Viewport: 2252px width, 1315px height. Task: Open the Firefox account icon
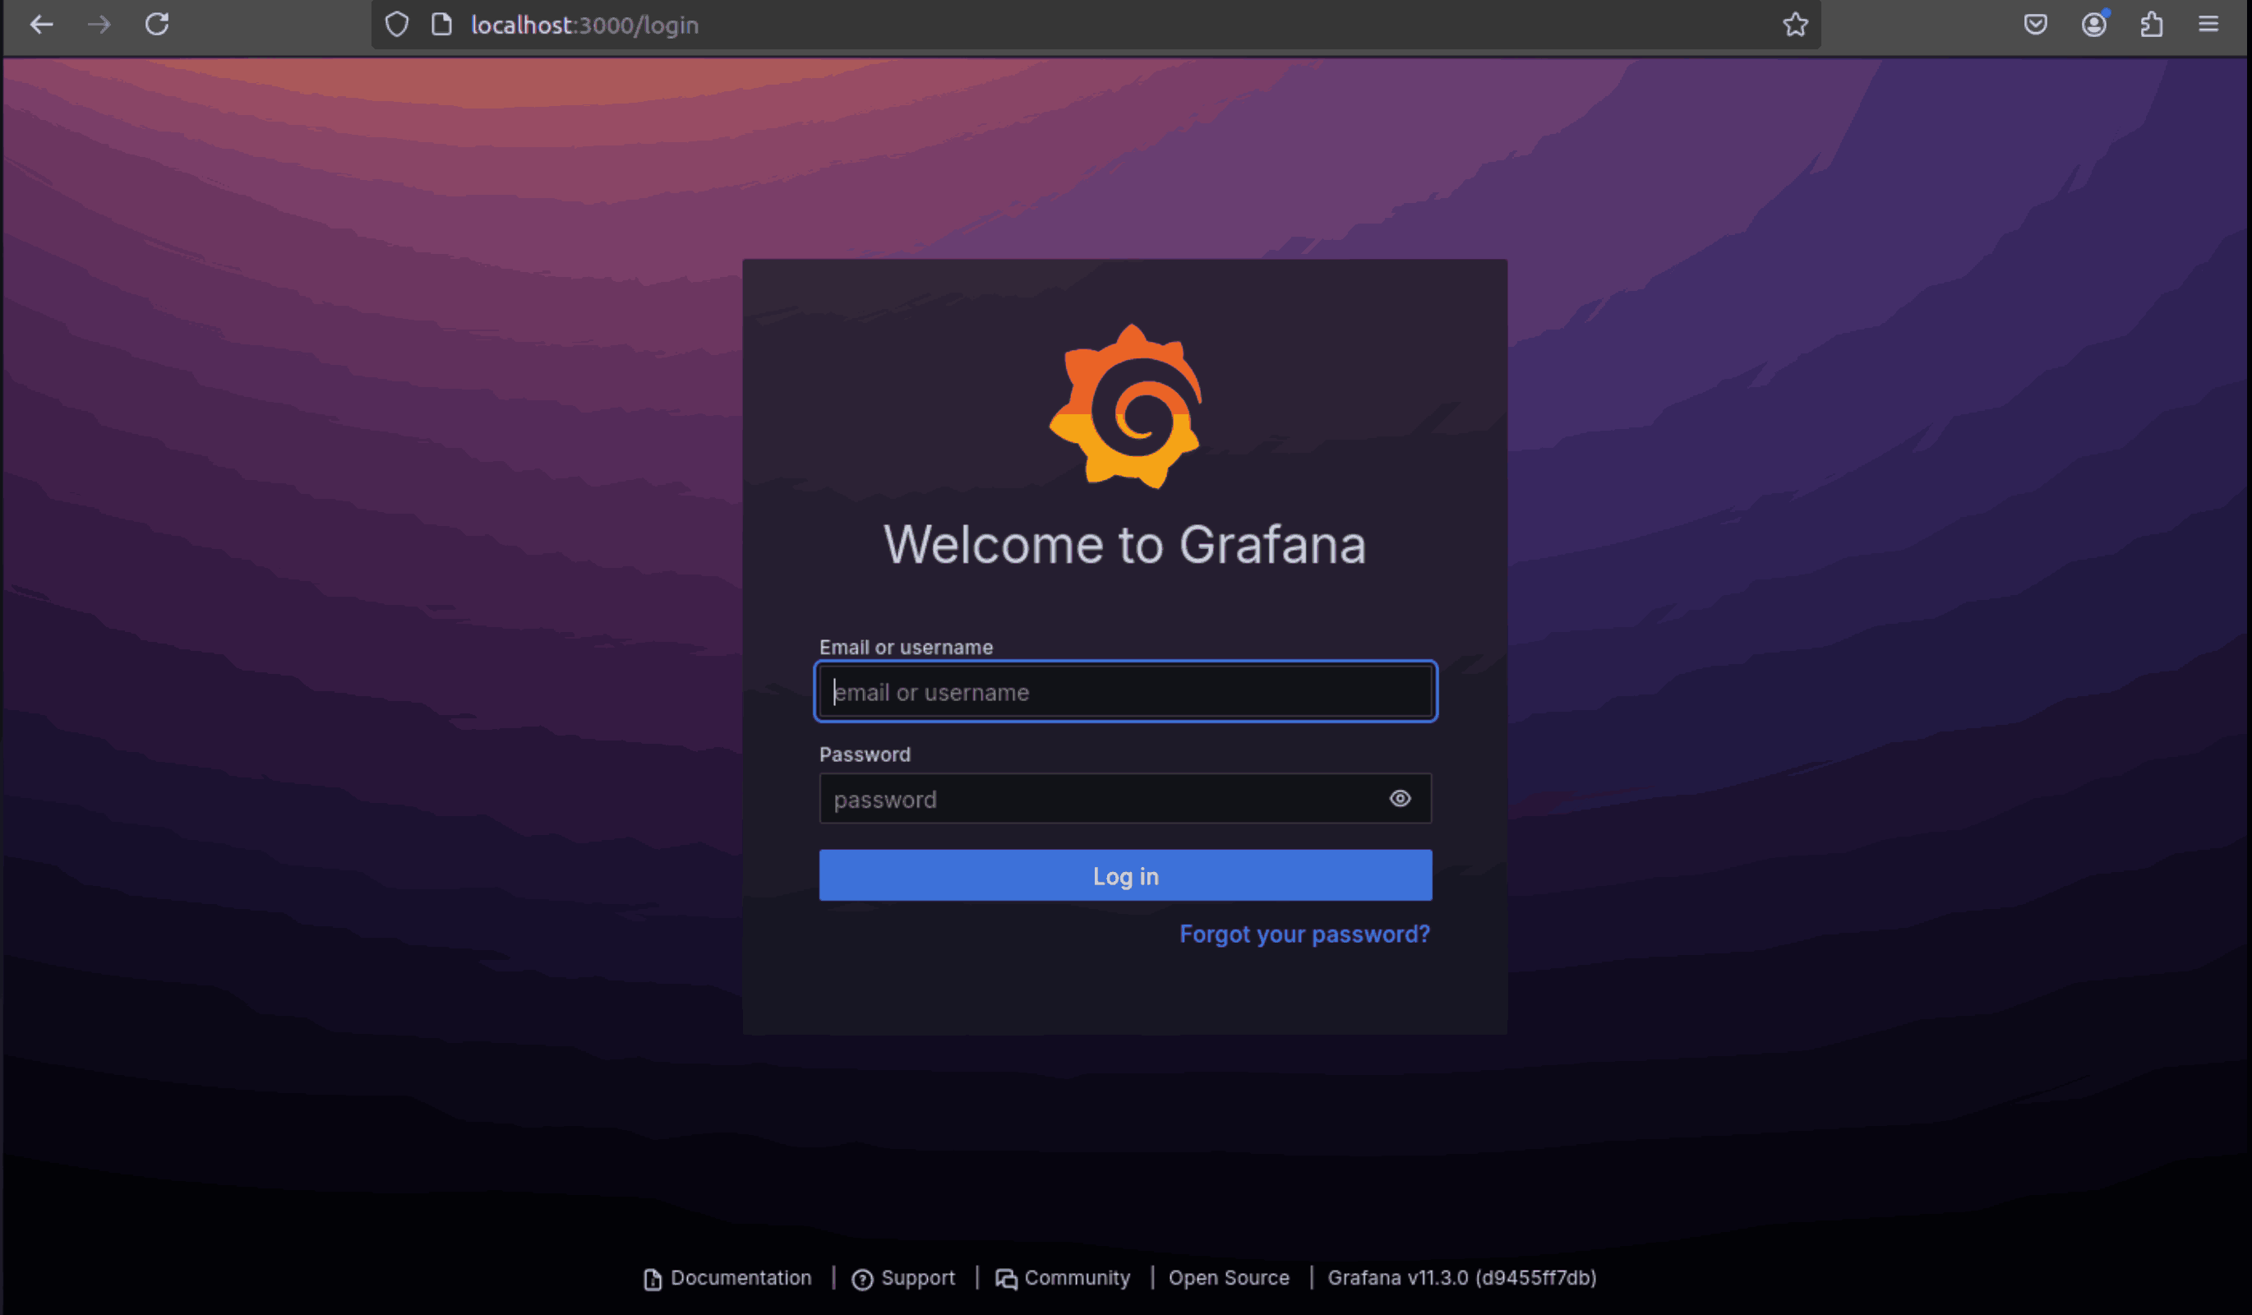tap(2093, 24)
